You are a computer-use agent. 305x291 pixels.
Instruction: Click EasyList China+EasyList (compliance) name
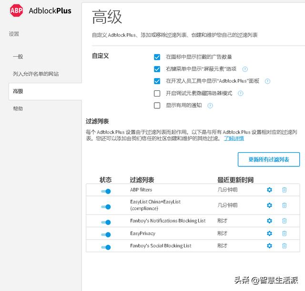point(155,205)
